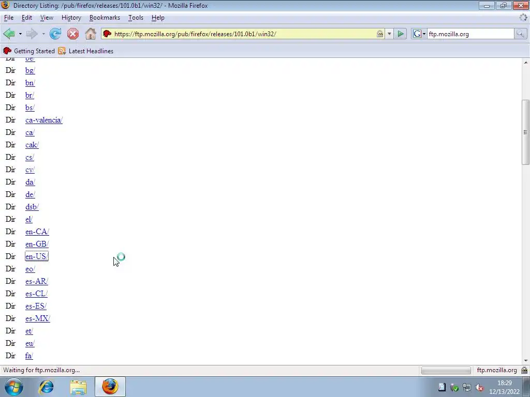Screen dimensions: 530x397
Task: Reload the current page
Action: (55, 34)
